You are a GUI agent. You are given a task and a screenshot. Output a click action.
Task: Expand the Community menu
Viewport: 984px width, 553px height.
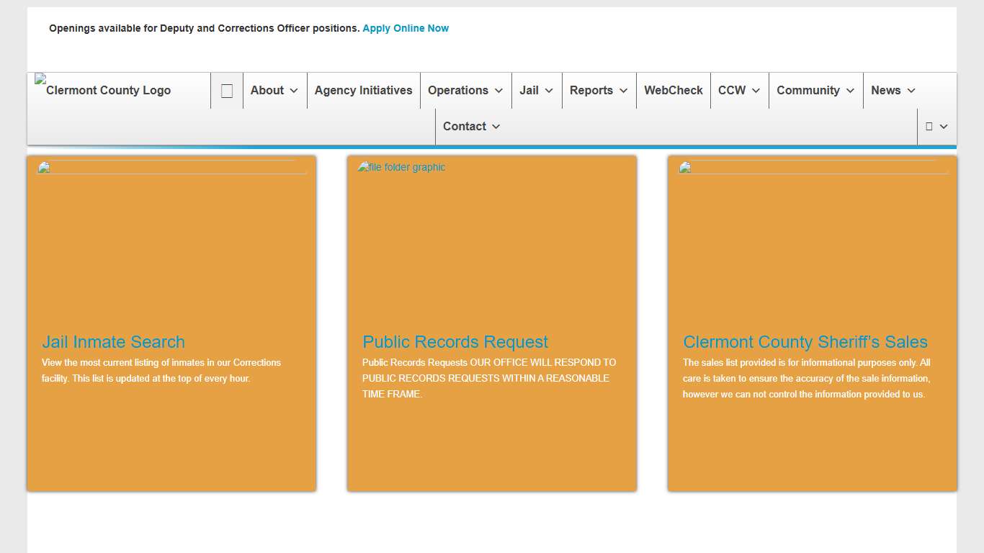tap(815, 91)
